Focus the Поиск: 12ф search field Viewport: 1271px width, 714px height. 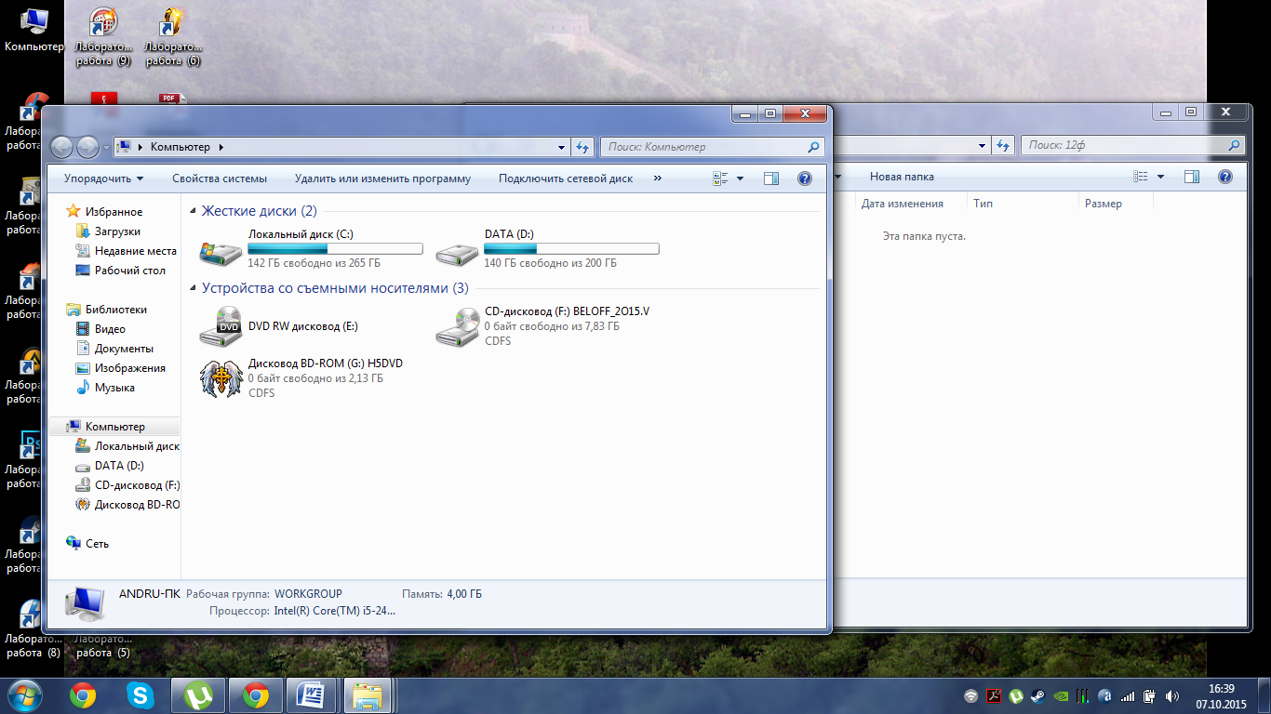(1132, 146)
